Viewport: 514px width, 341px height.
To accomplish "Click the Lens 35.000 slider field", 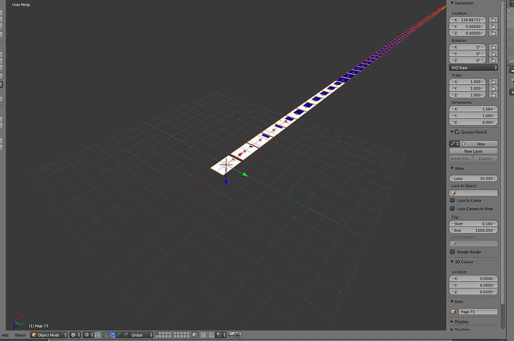I will pyautogui.click(x=473, y=178).
